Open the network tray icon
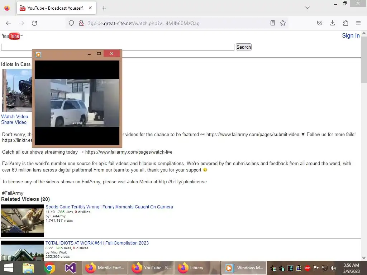367x275 pixels. [325, 268]
